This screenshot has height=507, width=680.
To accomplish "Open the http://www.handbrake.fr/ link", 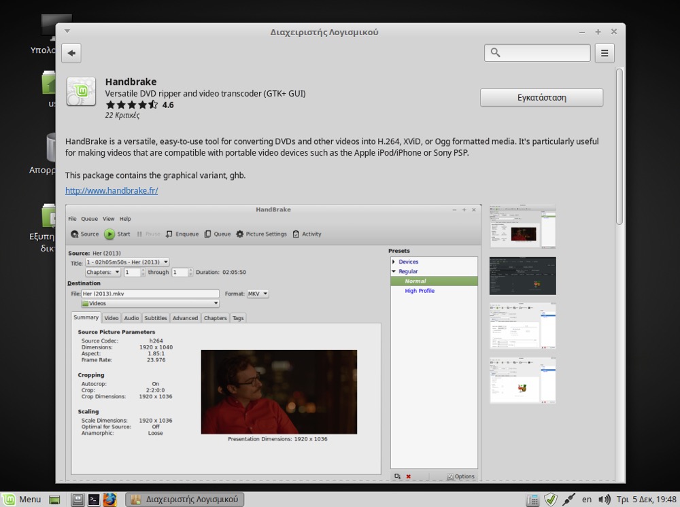I will [x=112, y=190].
